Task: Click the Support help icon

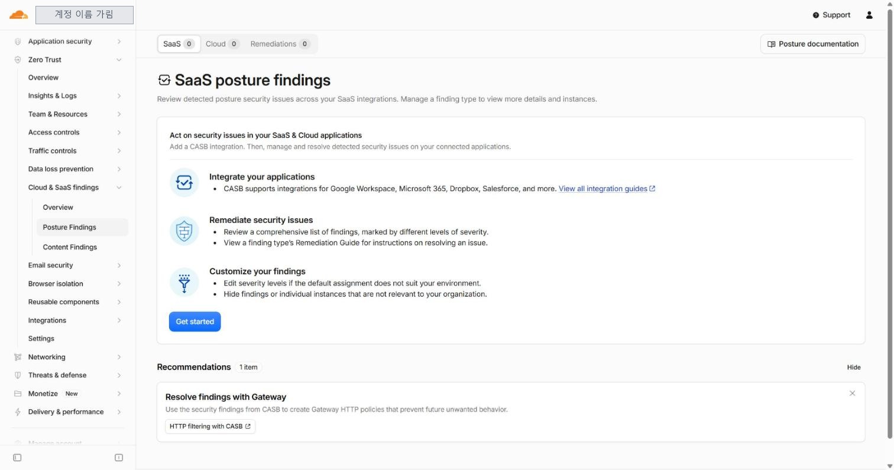Action: click(x=816, y=15)
